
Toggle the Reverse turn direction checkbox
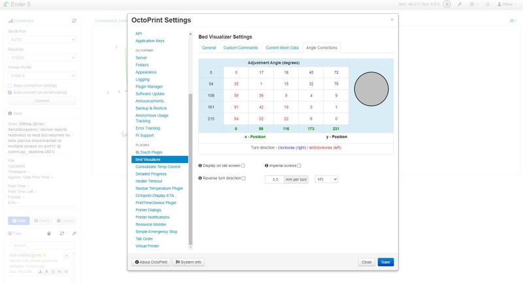[243, 178]
